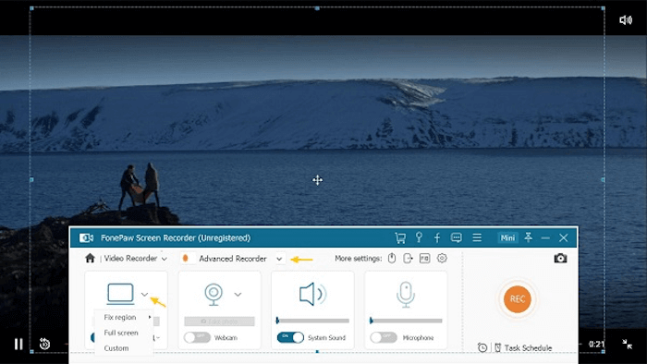
Task: Start recording with the REC button
Action: click(x=517, y=299)
